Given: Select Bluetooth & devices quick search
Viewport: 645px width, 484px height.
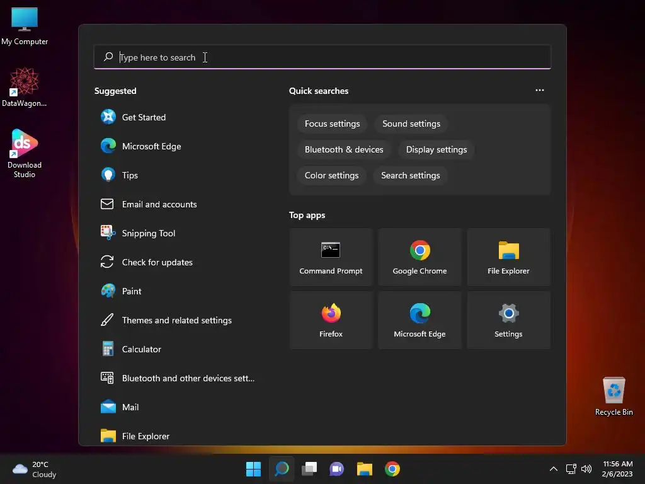Looking at the screenshot, I should coord(344,150).
